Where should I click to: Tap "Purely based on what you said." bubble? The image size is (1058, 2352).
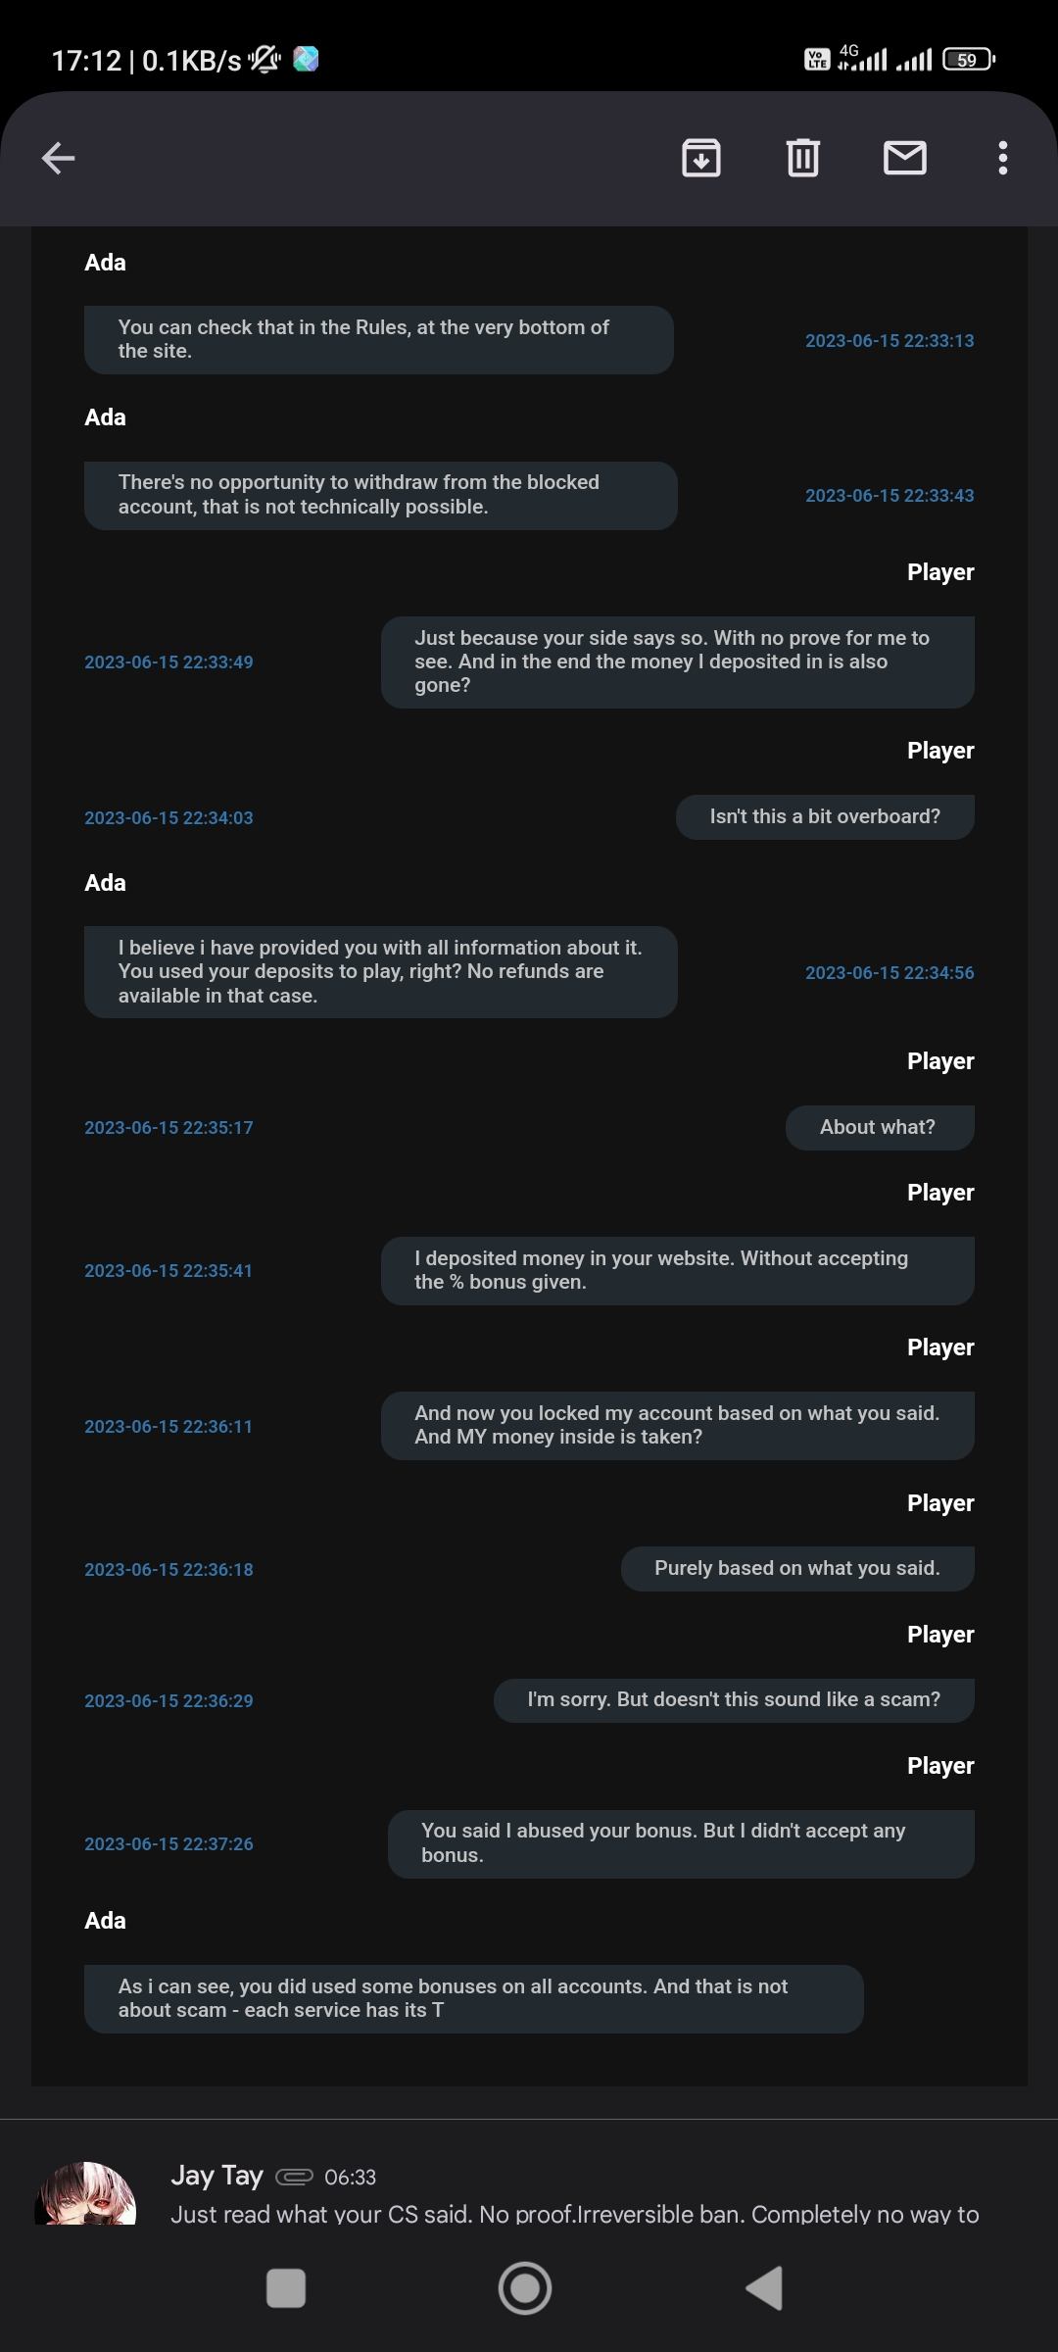[x=796, y=1569]
